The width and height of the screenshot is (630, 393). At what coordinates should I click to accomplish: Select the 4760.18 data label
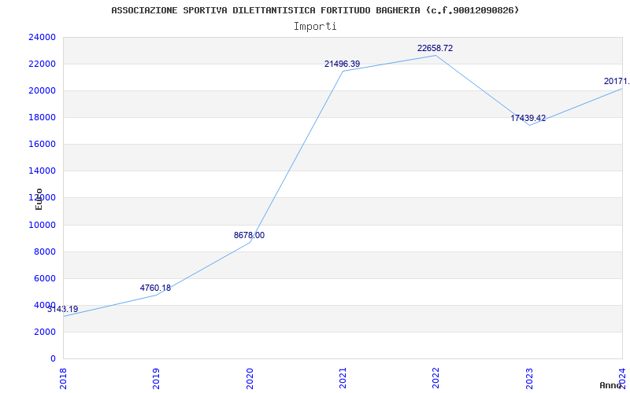155,288
